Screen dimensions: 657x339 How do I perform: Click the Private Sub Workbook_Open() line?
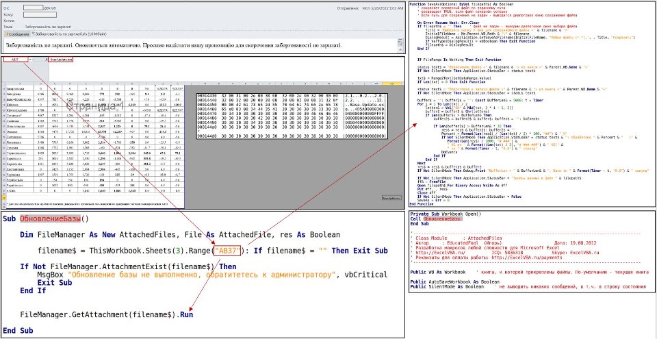point(446,214)
